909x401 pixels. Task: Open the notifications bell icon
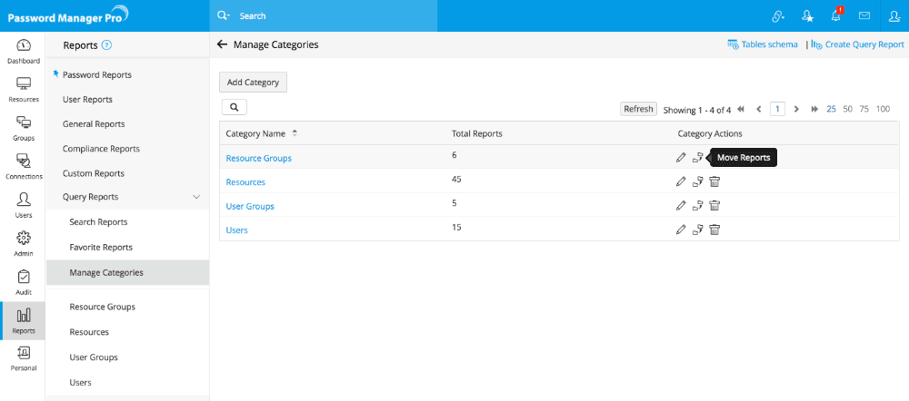pyautogui.click(x=835, y=16)
